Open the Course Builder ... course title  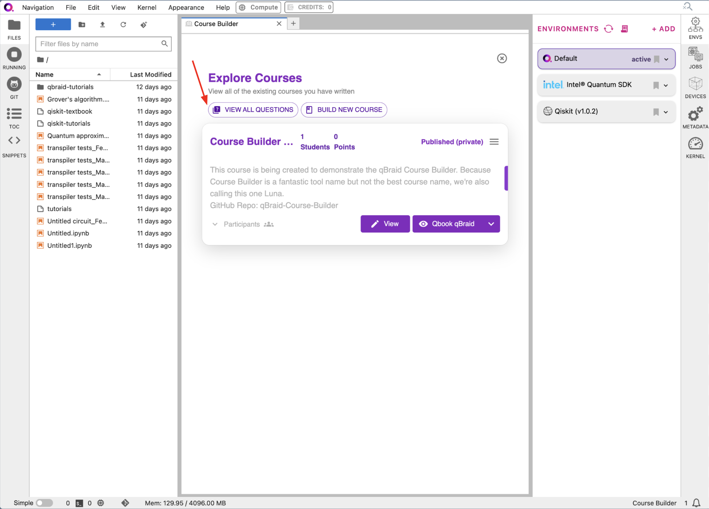click(x=251, y=141)
